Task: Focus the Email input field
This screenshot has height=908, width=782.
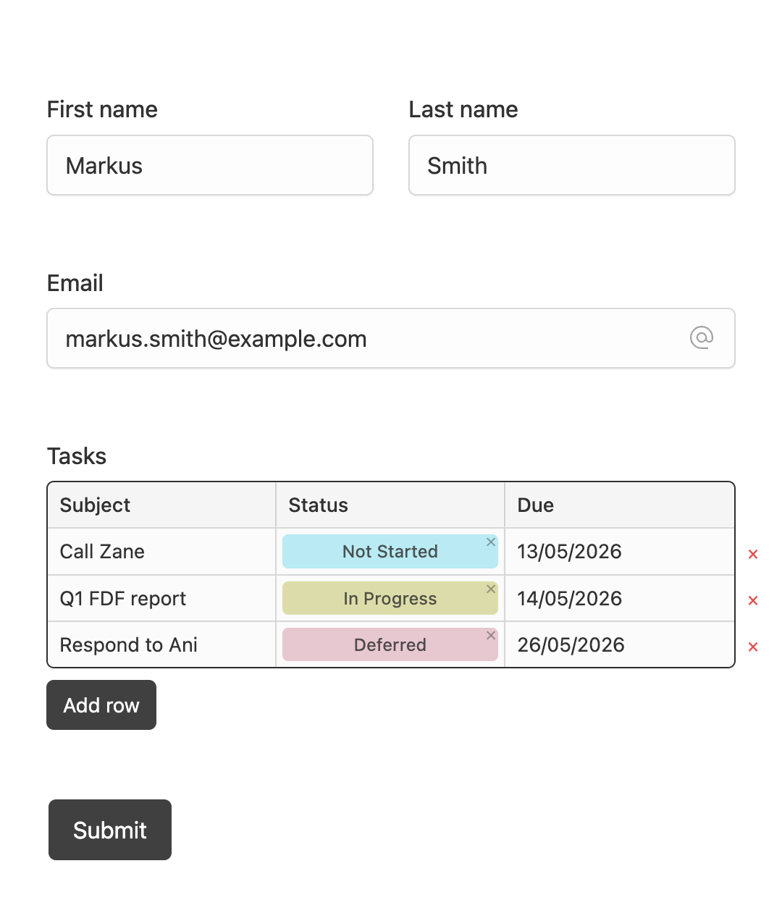Action: pyautogui.click(x=391, y=338)
